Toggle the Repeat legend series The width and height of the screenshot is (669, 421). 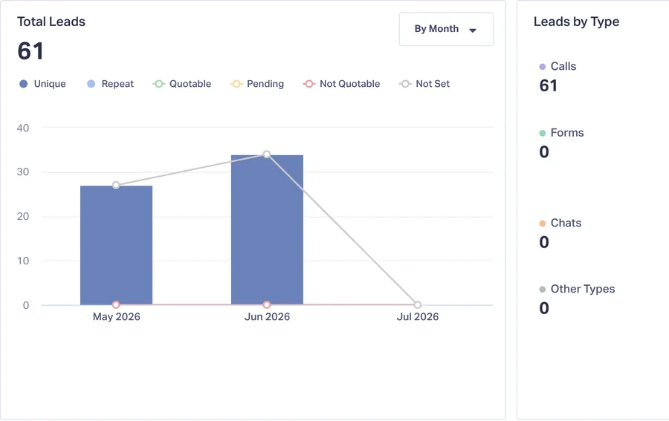[110, 84]
